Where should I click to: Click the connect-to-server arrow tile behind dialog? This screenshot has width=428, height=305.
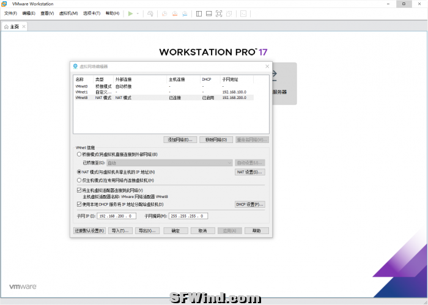[x=285, y=84]
